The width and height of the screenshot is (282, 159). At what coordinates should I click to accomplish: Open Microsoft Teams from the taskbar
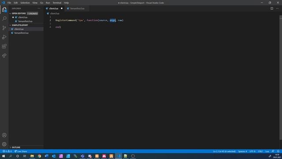pyautogui.click(x=82, y=156)
